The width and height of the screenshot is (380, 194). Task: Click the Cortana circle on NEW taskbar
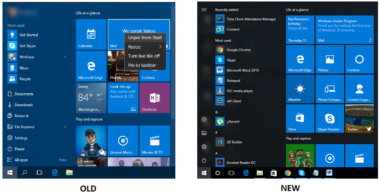(218, 173)
